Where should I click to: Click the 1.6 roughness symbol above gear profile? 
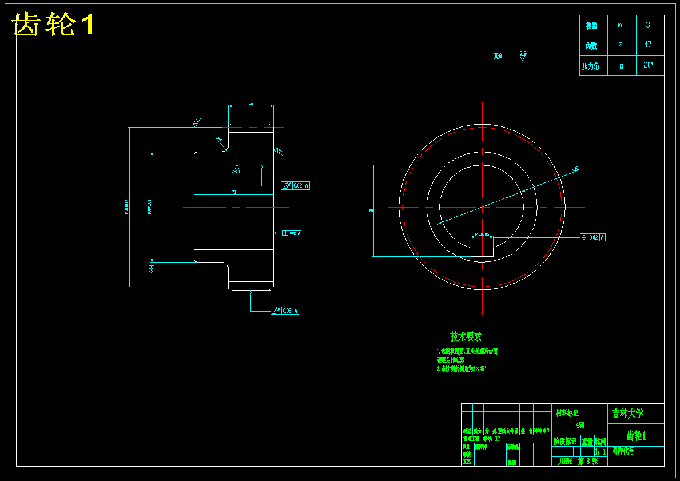[x=196, y=122]
